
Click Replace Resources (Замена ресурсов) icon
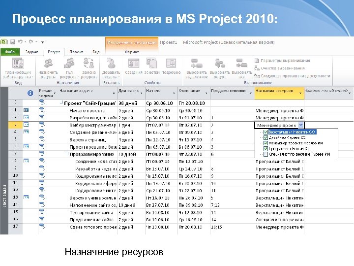(x=88, y=63)
